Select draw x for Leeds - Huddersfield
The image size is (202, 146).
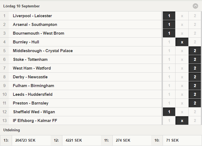click(182, 94)
